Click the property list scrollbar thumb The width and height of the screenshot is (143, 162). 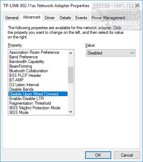tap(70, 75)
